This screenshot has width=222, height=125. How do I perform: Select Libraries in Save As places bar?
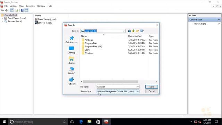click(71, 60)
